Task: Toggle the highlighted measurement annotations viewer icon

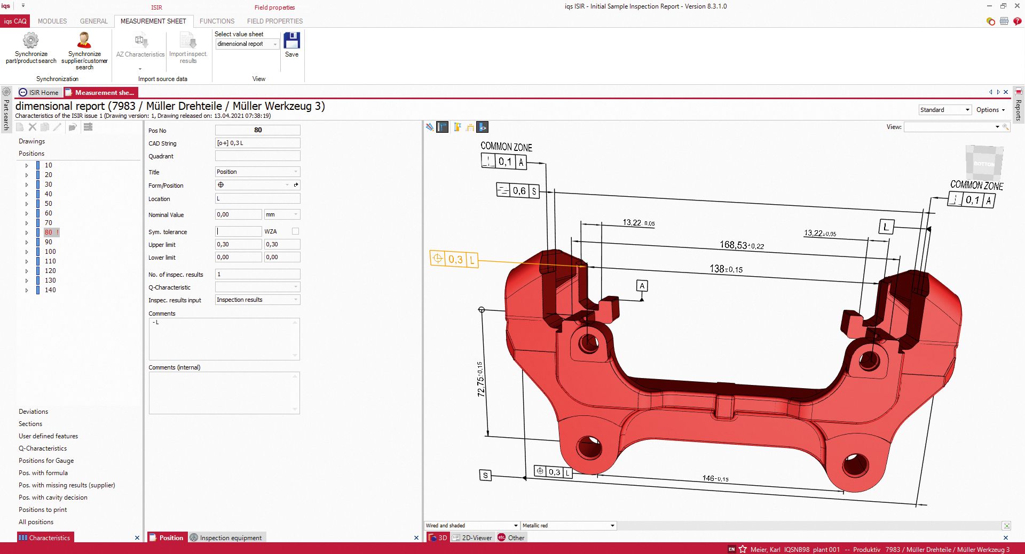Action: pyautogui.click(x=442, y=127)
